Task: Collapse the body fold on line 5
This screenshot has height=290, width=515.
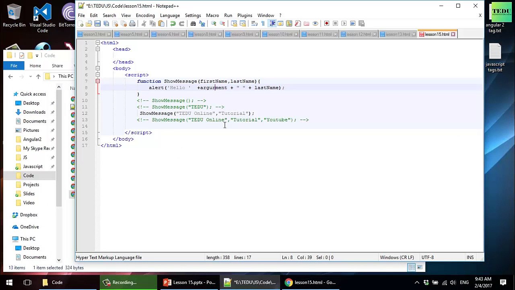Action: (97, 68)
